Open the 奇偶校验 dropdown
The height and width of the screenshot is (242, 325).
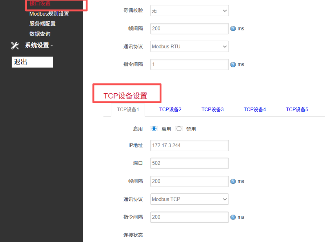tap(189, 11)
